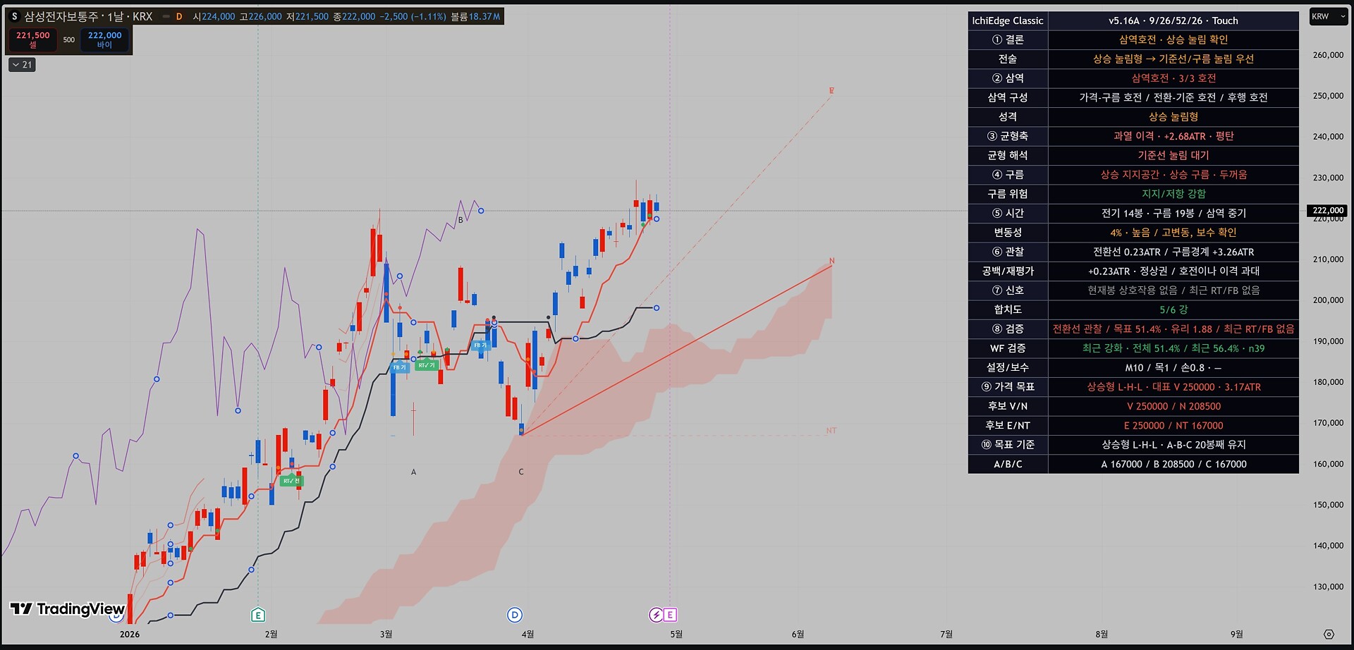Open the 1날 interval selector in title
Viewport: 1354px width, 650px height.
point(115,16)
